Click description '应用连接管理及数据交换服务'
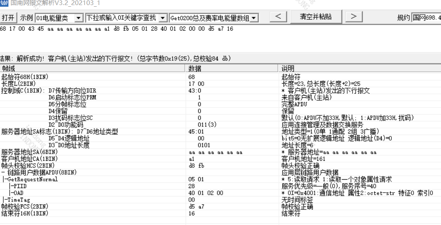441x225 pixels. pyautogui.click(x=322, y=125)
